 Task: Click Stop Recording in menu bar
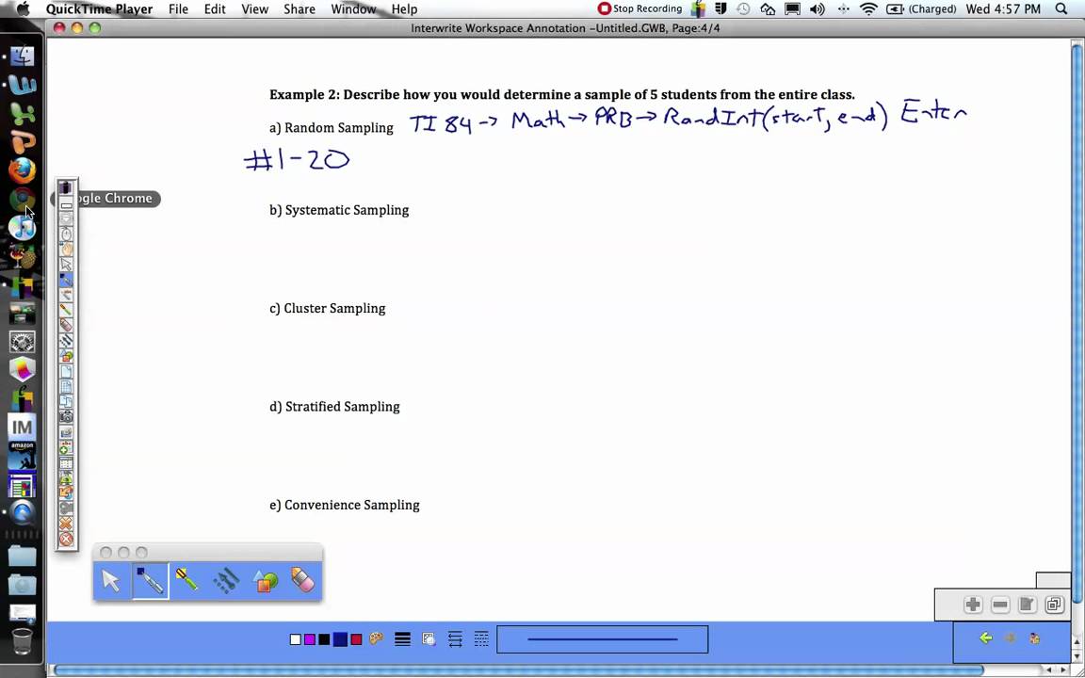click(640, 9)
